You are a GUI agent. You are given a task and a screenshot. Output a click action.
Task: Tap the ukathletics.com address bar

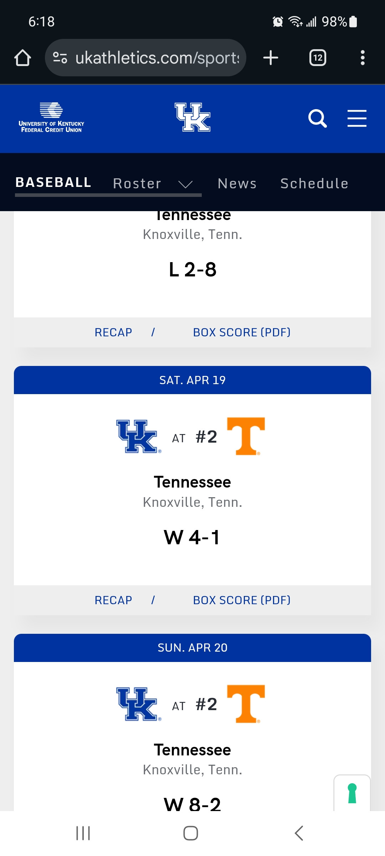[157, 58]
